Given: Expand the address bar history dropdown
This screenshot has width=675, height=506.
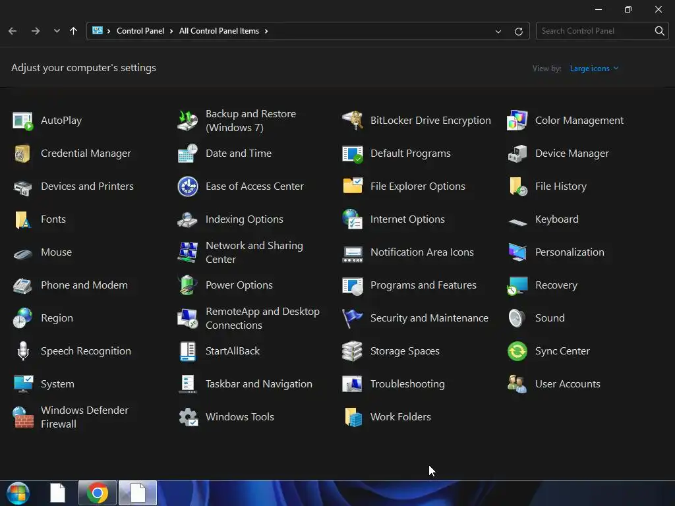Looking at the screenshot, I should pyautogui.click(x=498, y=32).
